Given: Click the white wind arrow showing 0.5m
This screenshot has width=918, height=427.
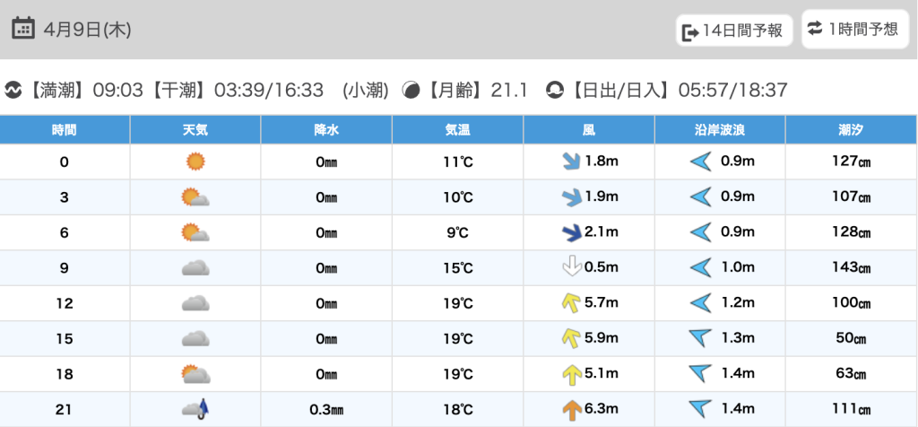Looking at the screenshot, I should [570, 267].
